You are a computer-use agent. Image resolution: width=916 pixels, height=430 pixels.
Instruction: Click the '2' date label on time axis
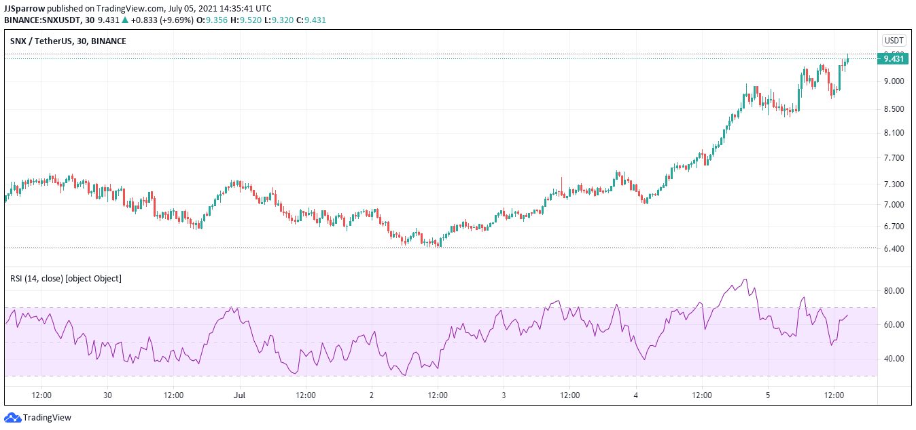point(371,394)
